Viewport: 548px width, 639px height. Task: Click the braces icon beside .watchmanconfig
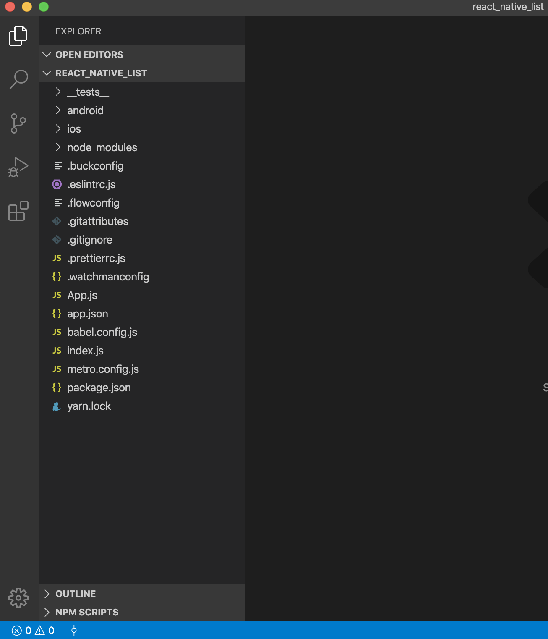click(57, 276)
